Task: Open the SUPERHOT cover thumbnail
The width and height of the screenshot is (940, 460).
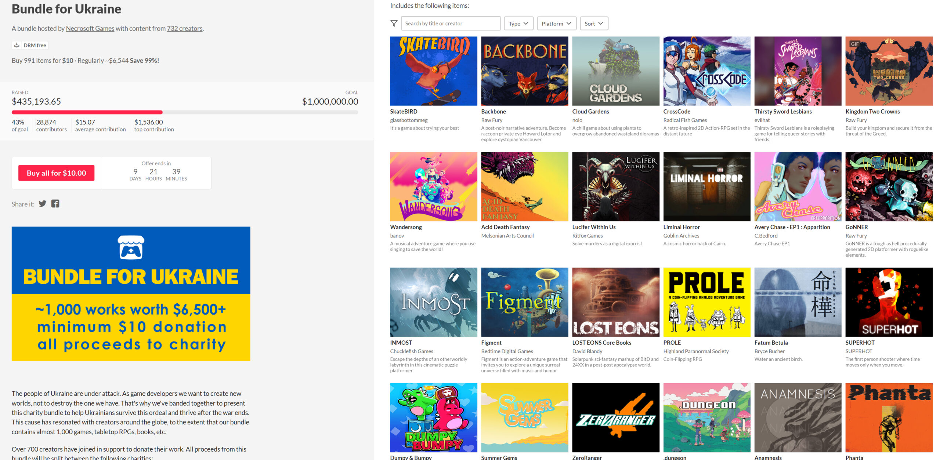Action: point(889,302)
